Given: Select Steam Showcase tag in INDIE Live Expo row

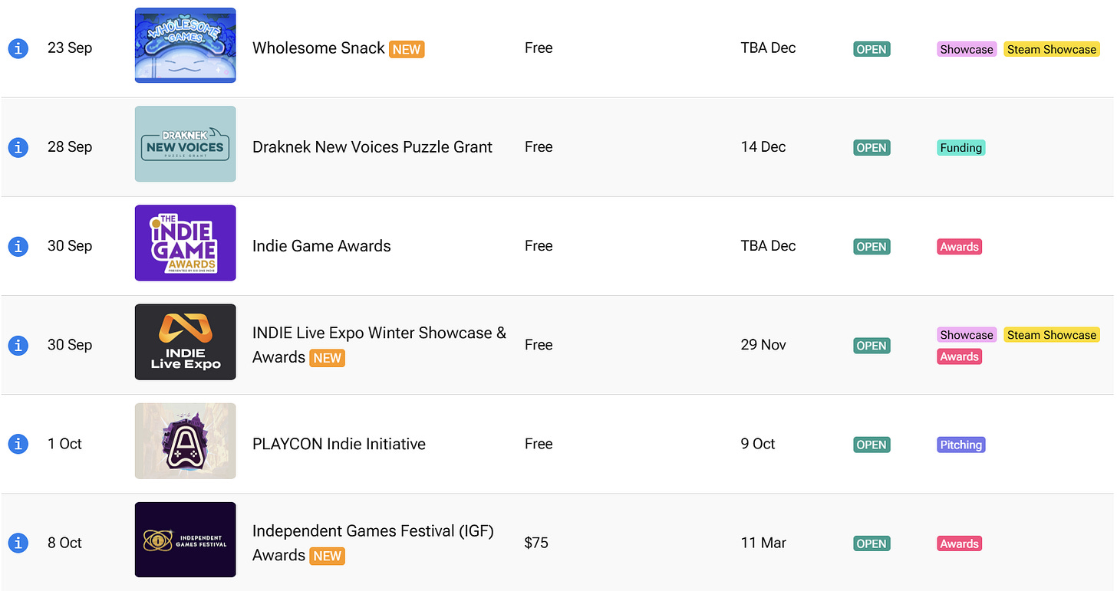Looking at the screenshot, I should tap(1052, 335).
